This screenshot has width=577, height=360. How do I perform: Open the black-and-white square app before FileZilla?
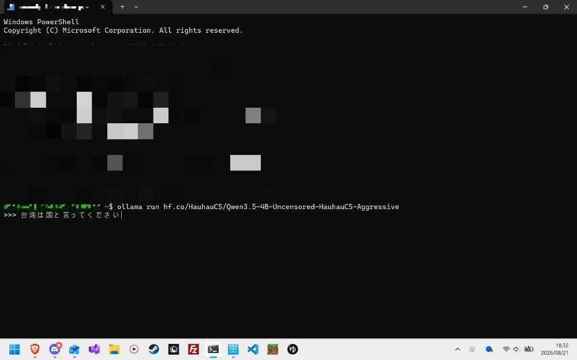point(174,349)
